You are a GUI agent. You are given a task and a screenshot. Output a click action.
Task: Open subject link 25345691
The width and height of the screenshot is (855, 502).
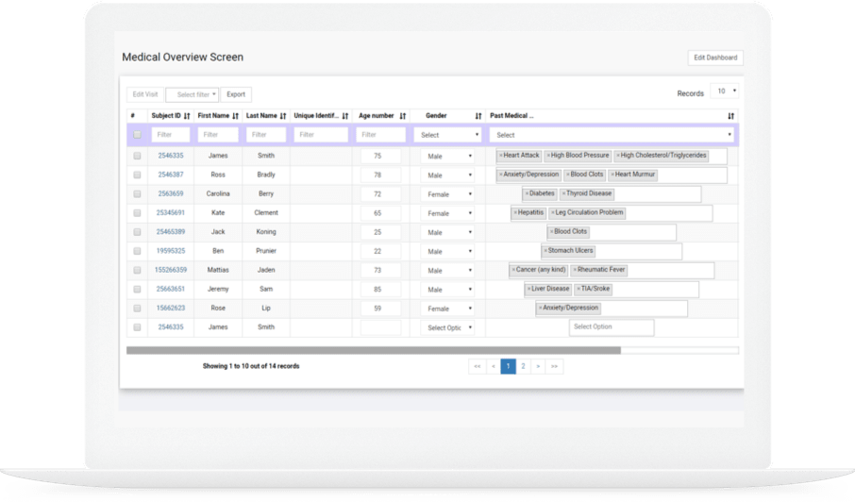(171, 213)
